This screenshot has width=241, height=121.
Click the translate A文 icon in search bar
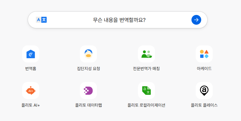41,20
